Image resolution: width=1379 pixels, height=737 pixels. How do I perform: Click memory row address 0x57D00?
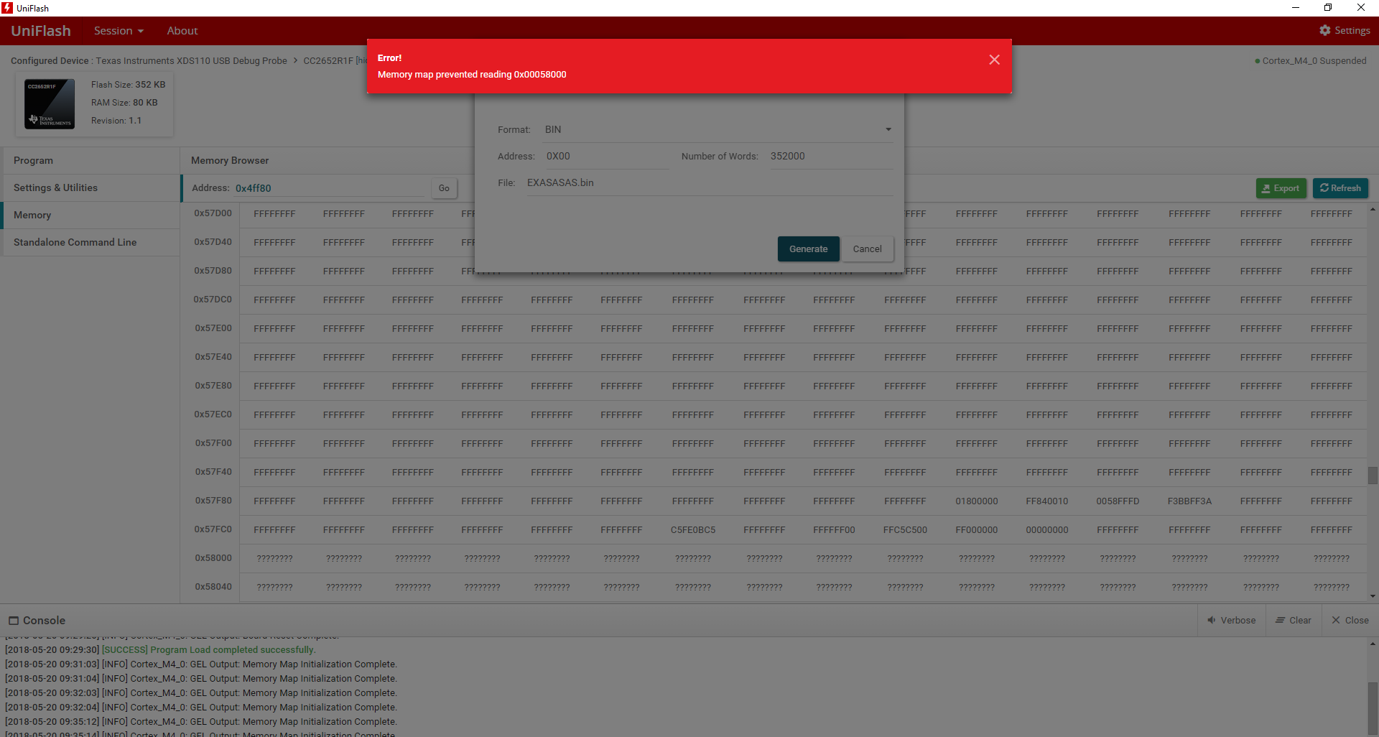213,213
